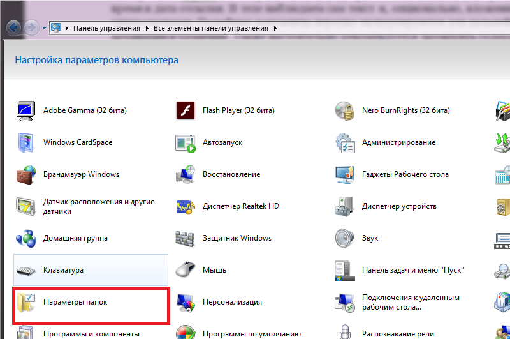Open the recent pages dropdown arrow

coord(44,28)
